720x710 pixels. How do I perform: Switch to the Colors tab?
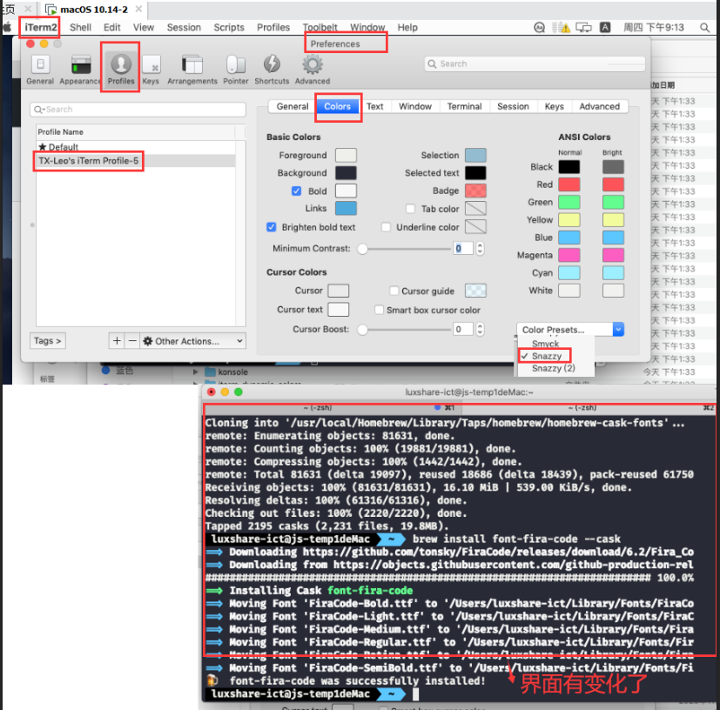pyautogui.click(x=338, y=106)
